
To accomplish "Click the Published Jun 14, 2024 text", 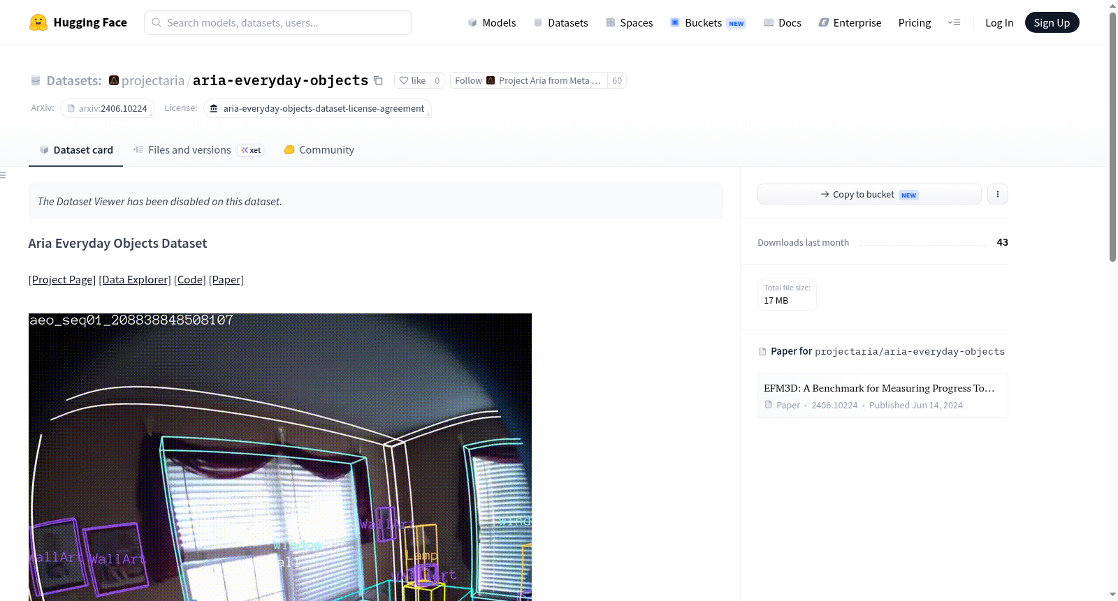I will tap(916, 405).
